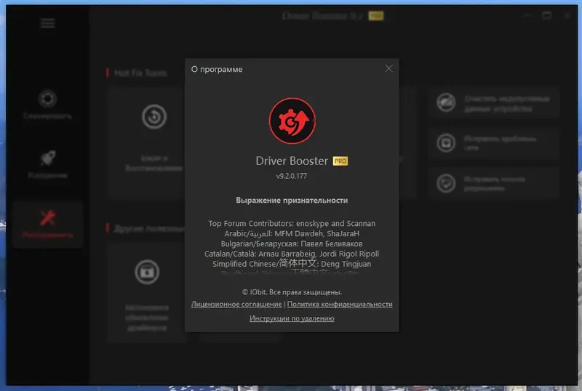
Task: Open the Лицензионное соглашение link
Action: (236, 305)
